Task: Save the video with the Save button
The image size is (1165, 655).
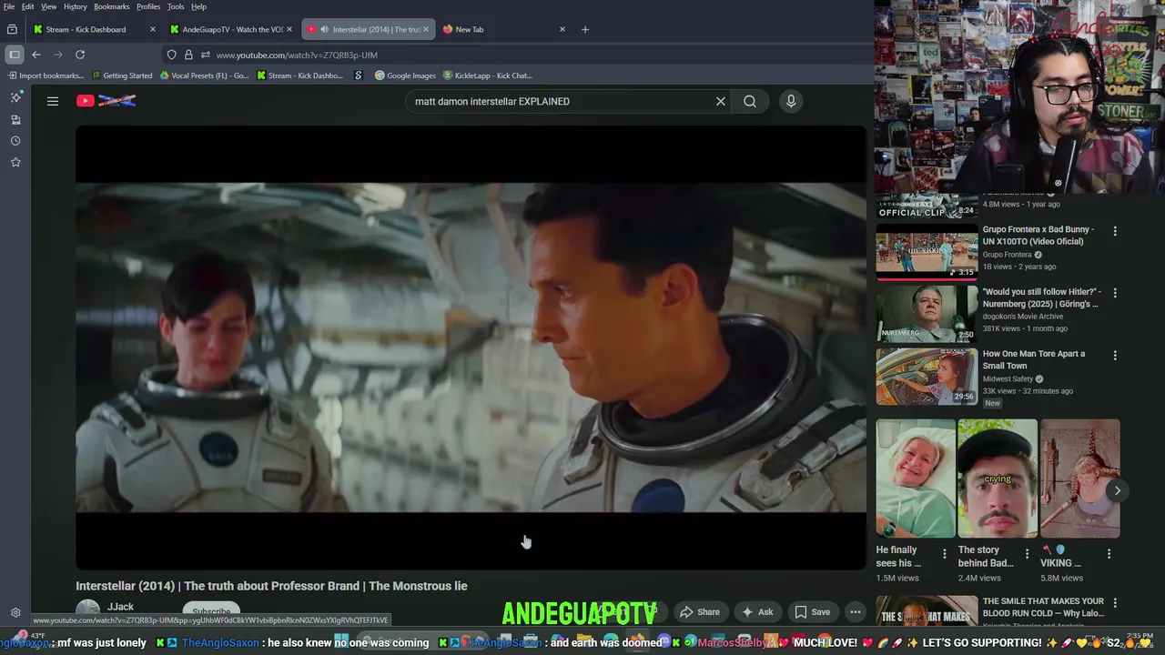Action: tap(812, 612)
